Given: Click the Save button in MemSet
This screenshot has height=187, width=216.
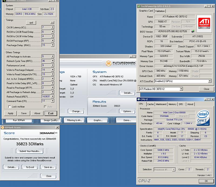Looking at the screenshot, I should point(24,113).
